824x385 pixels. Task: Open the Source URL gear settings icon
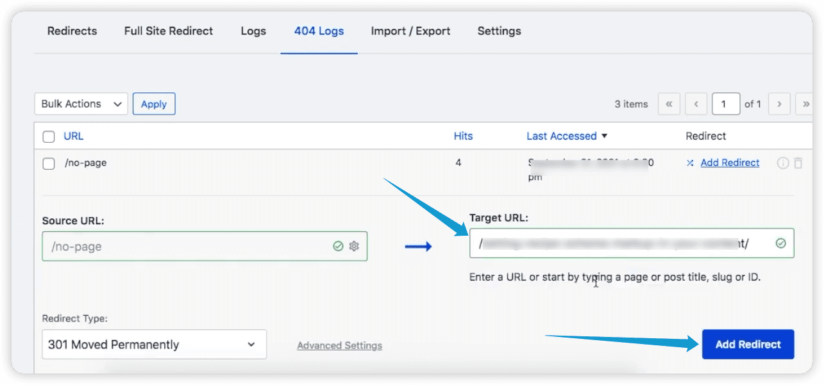[354, 246]
